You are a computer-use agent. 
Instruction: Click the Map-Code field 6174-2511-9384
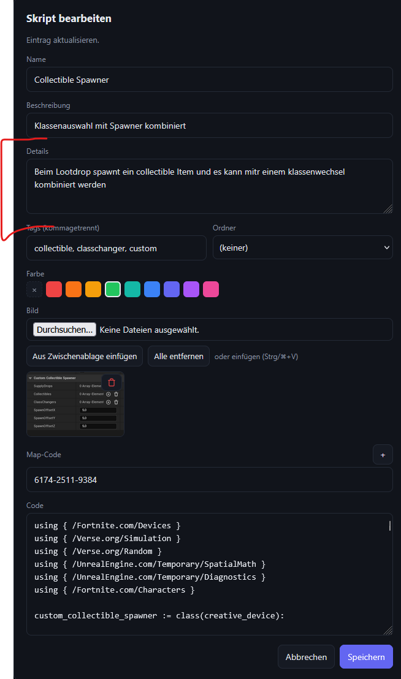(210, 480)
